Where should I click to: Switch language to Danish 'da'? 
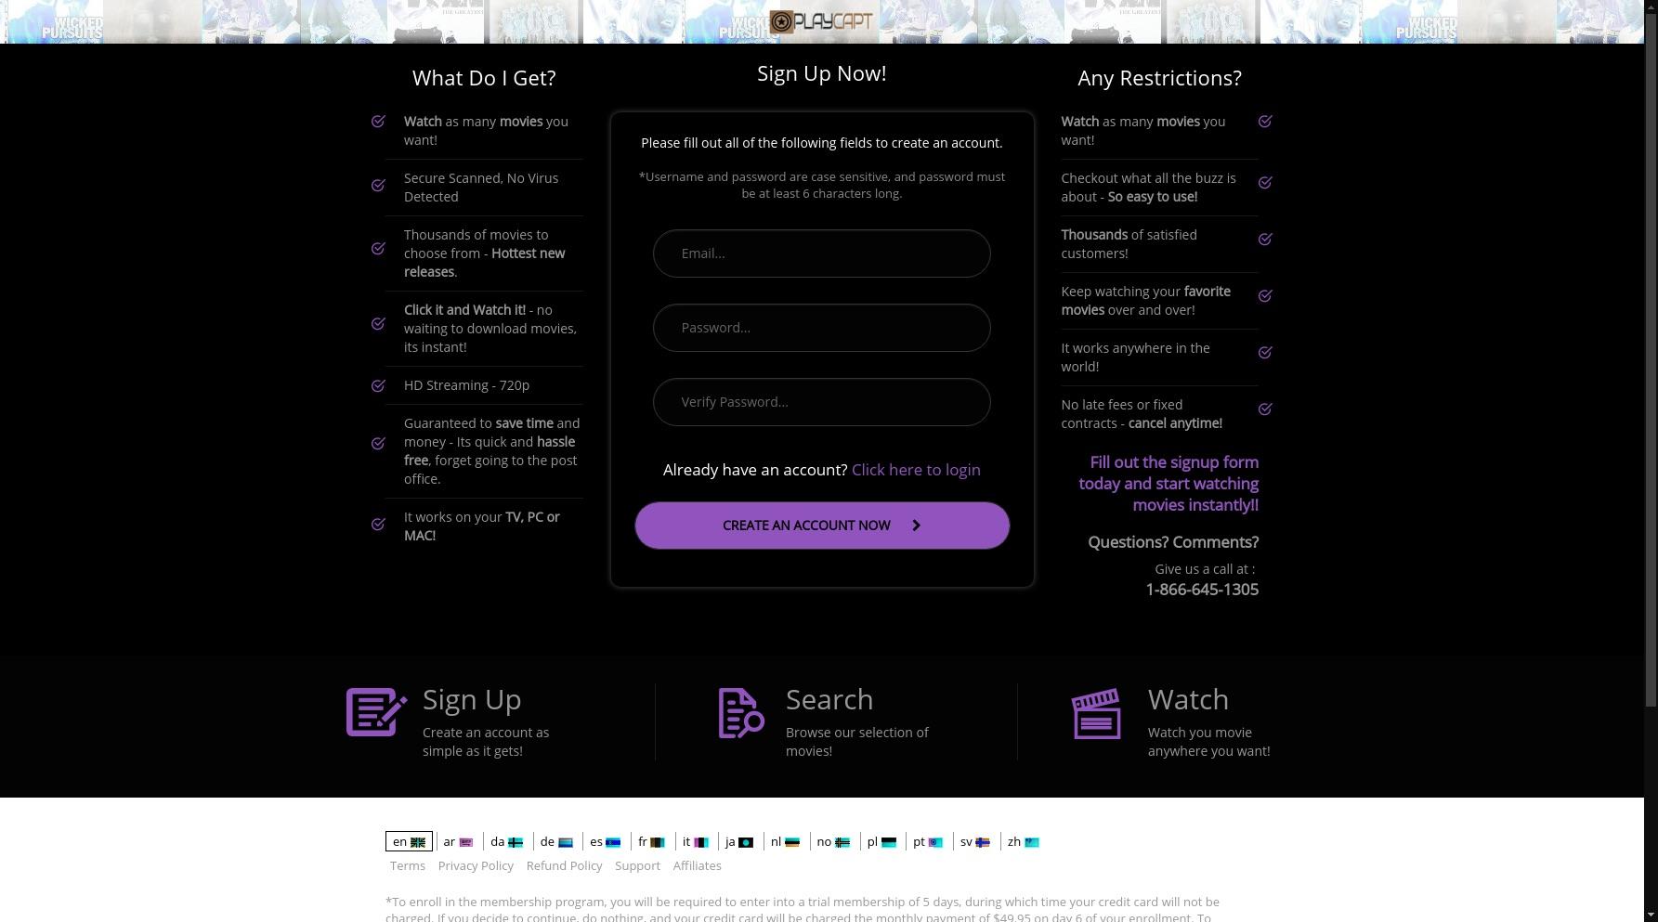pos(506,842)
